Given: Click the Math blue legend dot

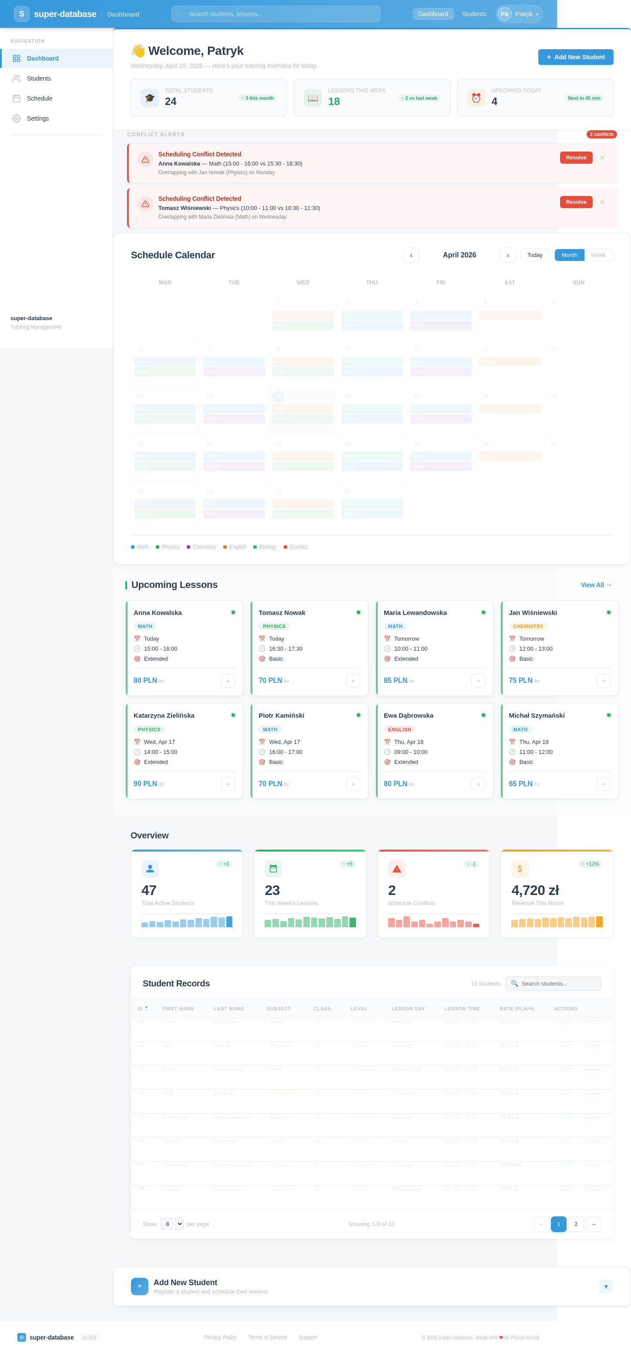Looking at the screenshot, I should 132,547.
